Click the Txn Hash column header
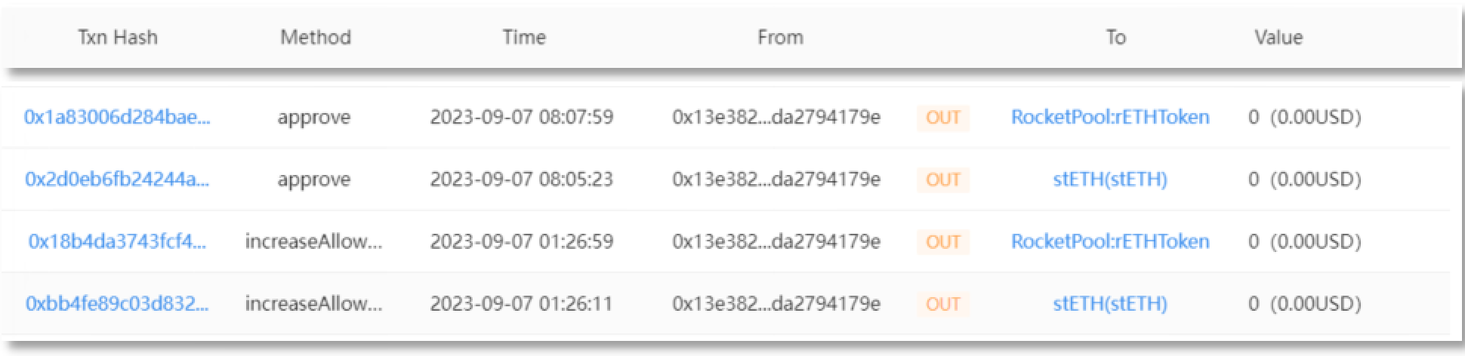 [118, 38]
